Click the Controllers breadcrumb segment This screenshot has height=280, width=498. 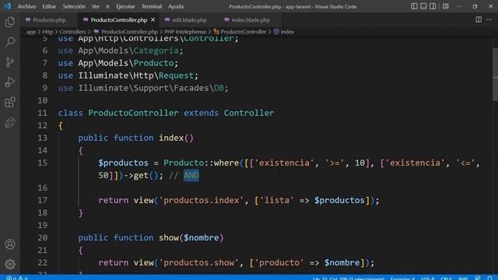(x=72, y=32)
